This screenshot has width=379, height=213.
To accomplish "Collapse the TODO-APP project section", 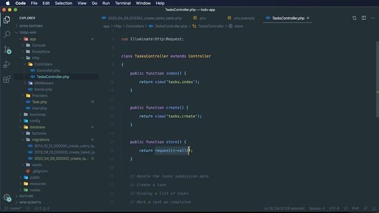I will pos(28,33).
